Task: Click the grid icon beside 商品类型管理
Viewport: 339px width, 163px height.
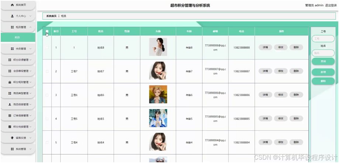Action: pos(10,93)
